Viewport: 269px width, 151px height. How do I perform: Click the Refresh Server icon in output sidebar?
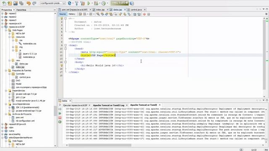(x=60, y=122)
